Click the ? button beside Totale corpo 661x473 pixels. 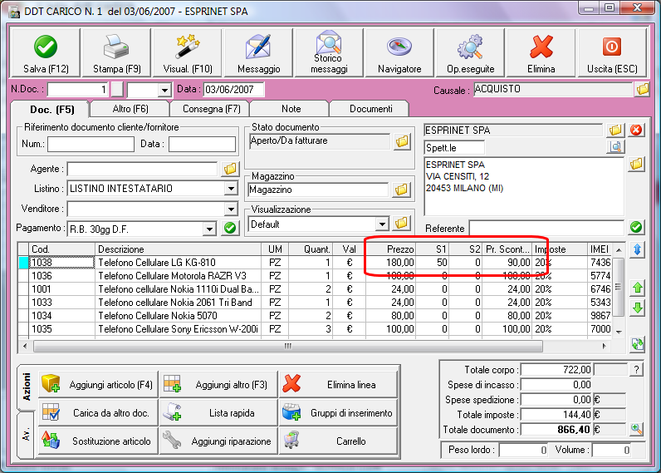(636, 370)
